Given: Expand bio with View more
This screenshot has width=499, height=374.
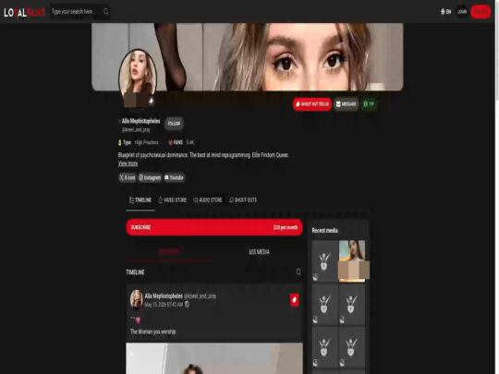Looking at the screenshot, I should [x=128, y=163].
